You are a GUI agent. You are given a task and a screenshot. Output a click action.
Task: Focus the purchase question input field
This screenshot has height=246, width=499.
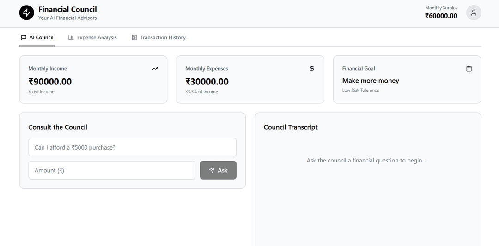[x=132, y=147]
